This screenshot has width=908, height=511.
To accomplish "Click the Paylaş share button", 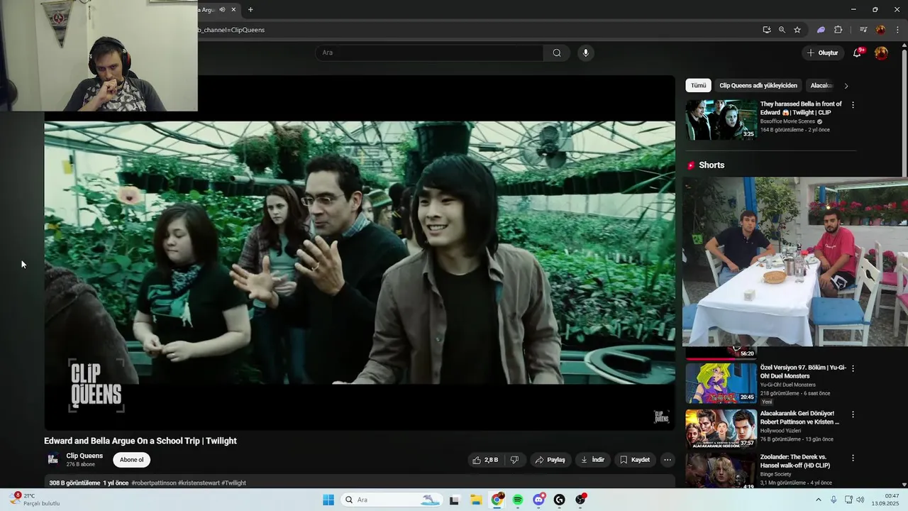I will [550, 460].
